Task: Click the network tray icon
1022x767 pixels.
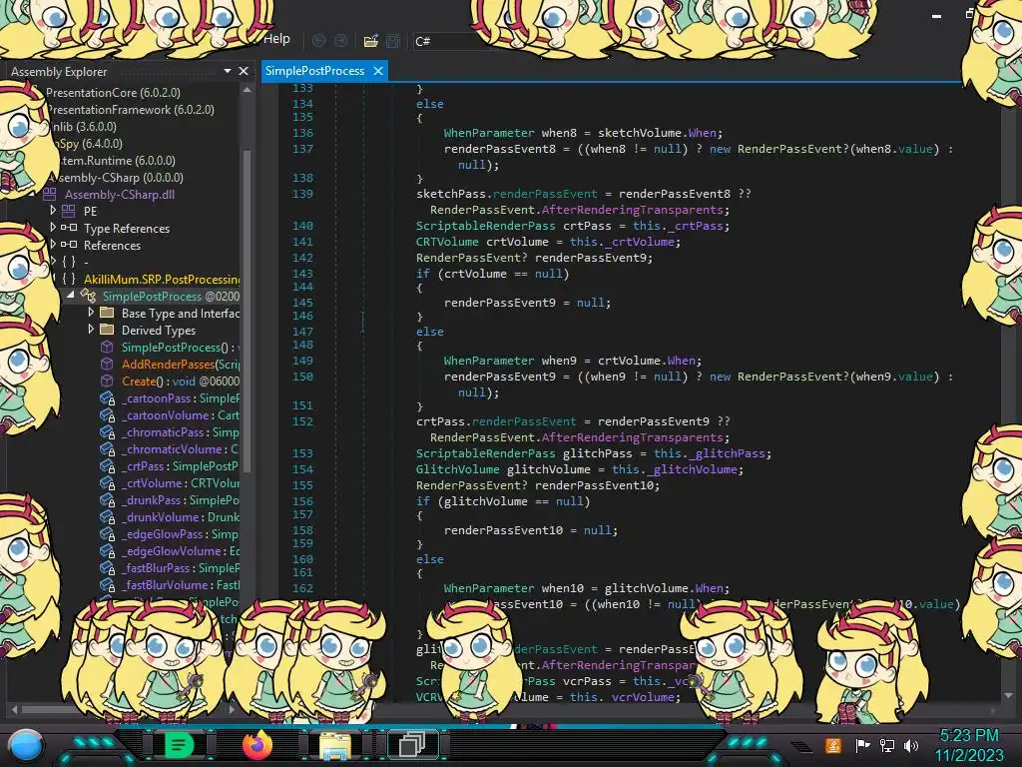Action: 887,745
